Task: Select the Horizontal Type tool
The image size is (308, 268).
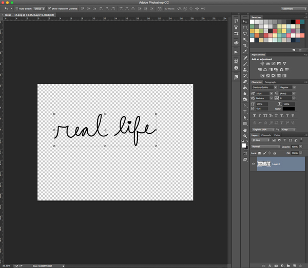Action: tap(245, 112)
